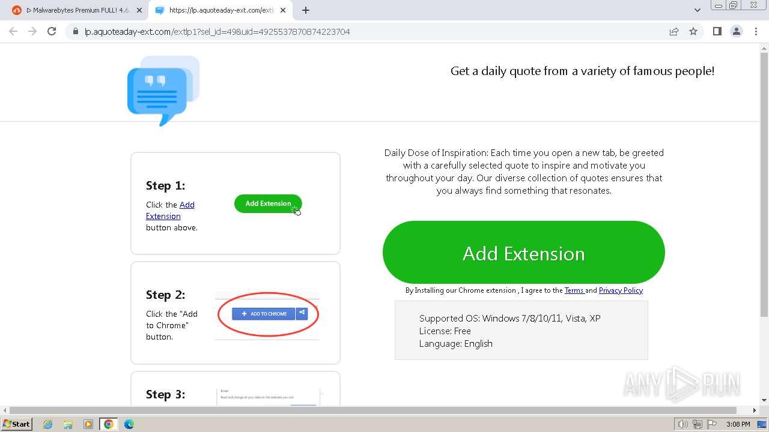Viewport: 769px width, 432px height.
Task: Open a new browser tab
Action: 306,10
